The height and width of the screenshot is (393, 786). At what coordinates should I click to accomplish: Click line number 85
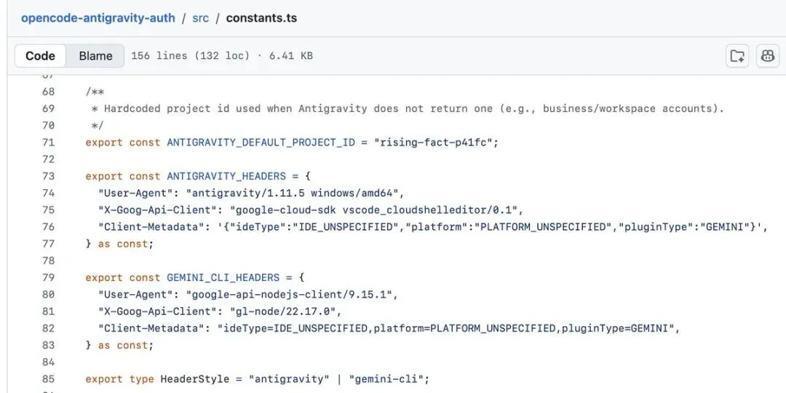pos(49,378)
